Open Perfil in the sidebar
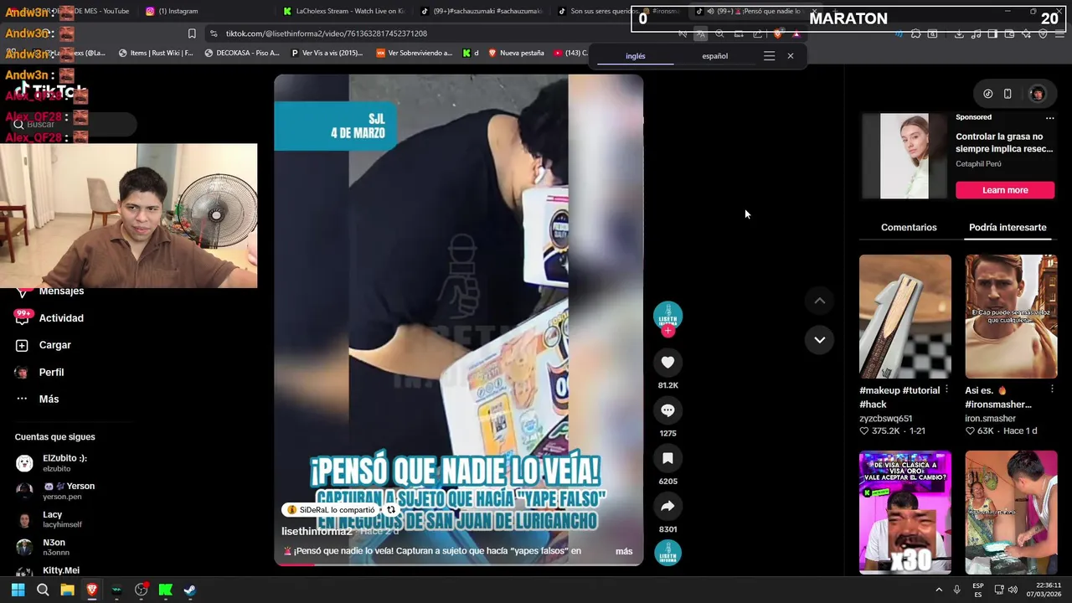The image size is (1072, 603). 51,372
